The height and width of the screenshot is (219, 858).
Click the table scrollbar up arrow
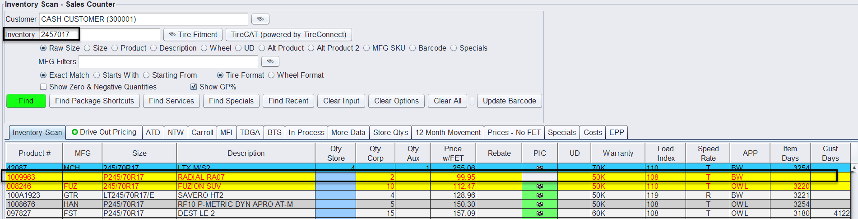[854, 168]
